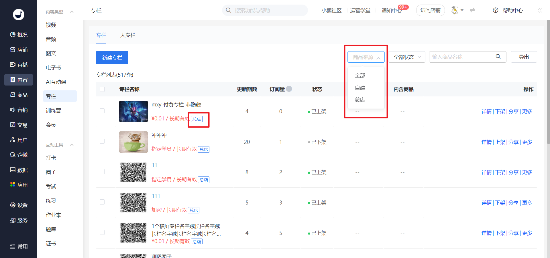Click the store logo icon at top of sidebar
550x258 pixels.
19,14
